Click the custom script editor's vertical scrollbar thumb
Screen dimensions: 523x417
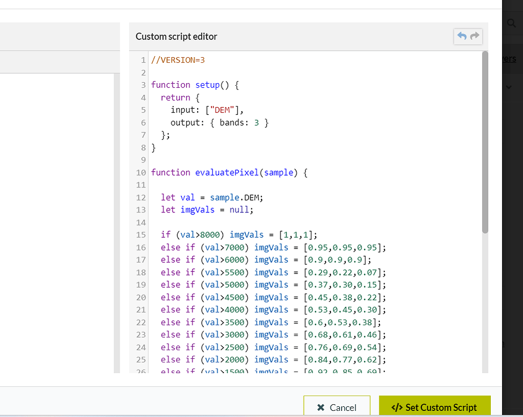tap(485, 143)
